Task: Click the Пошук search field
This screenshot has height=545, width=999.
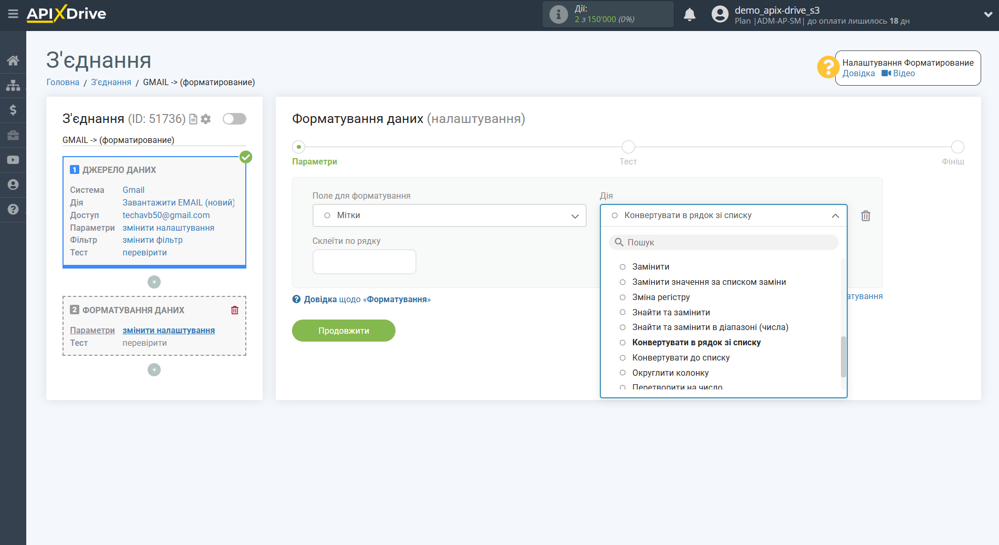Action: pos(723,242)
